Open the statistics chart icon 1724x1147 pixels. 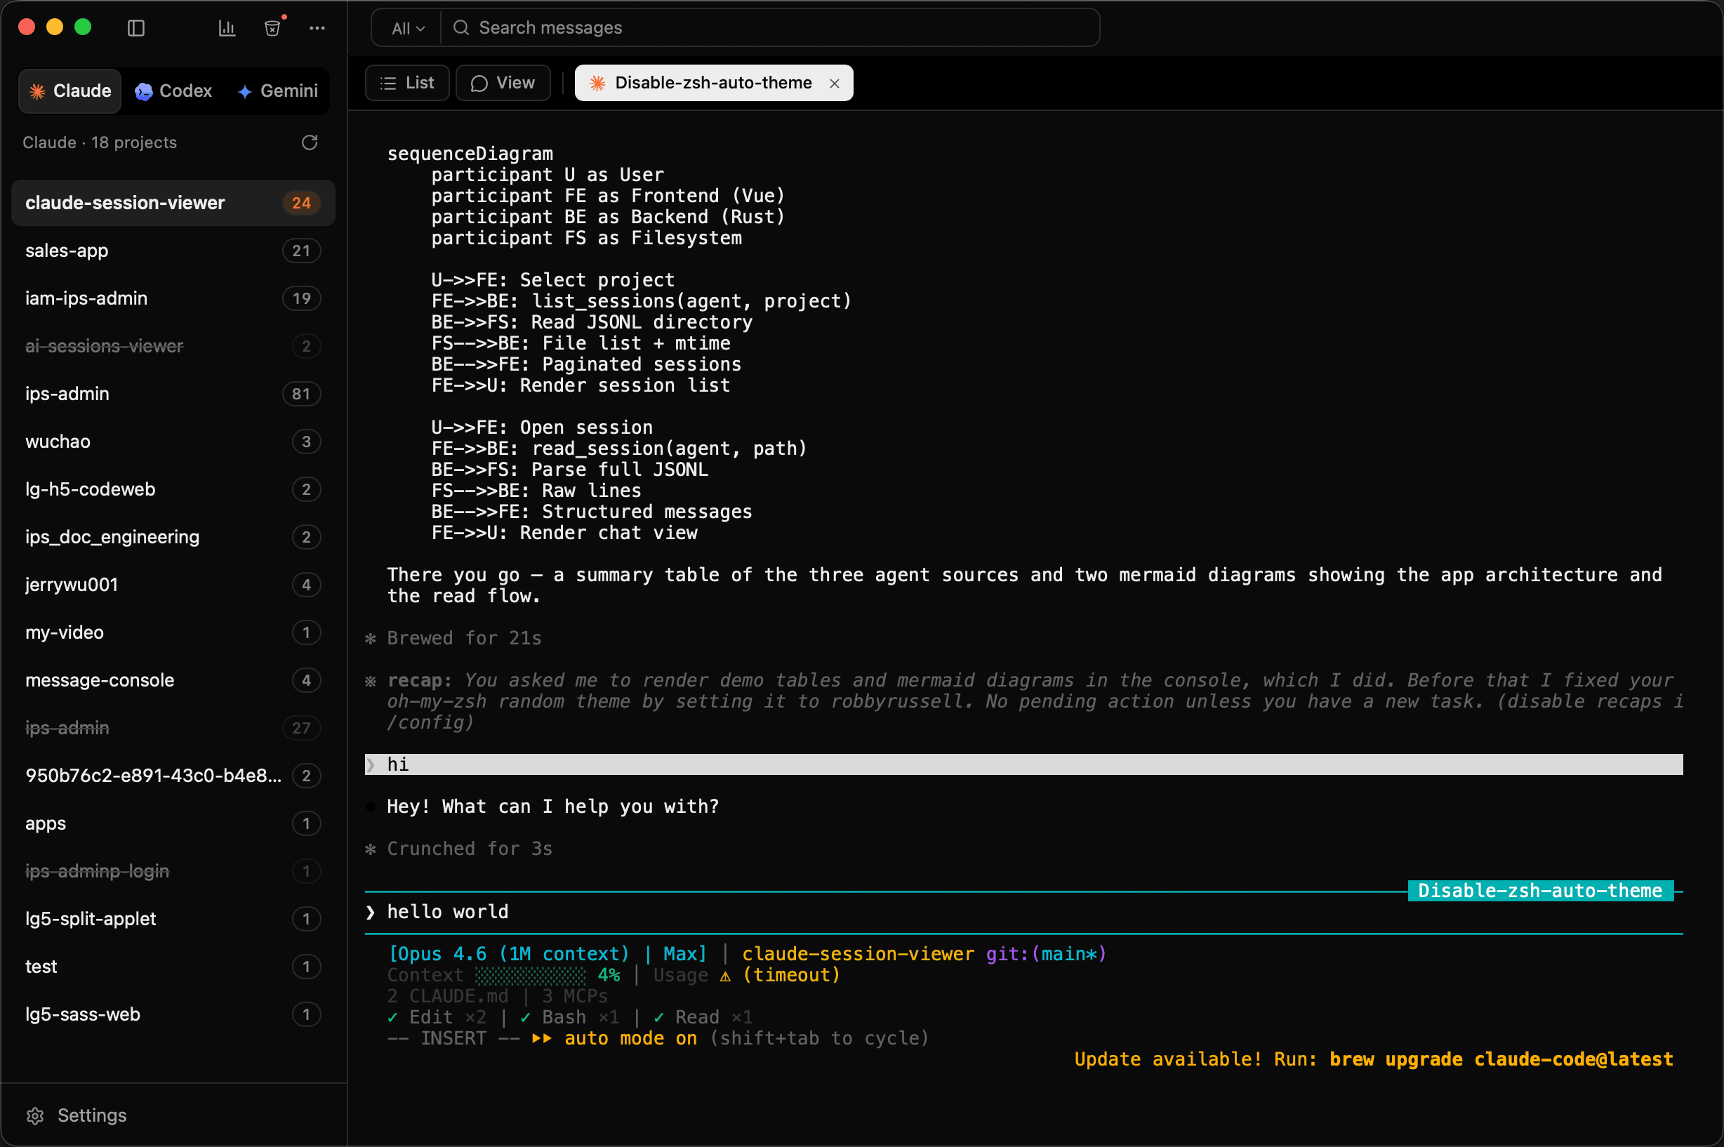coord(227,28)
